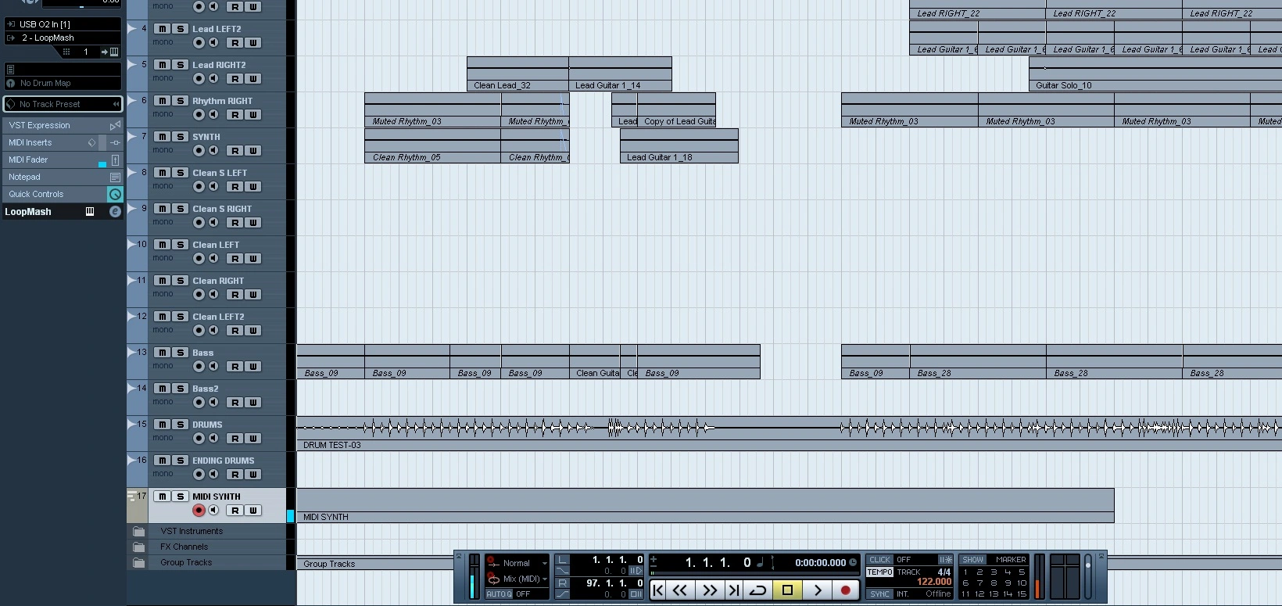Toggle the TEMPO track button
Screen dimensions: 1282x606
879,572
